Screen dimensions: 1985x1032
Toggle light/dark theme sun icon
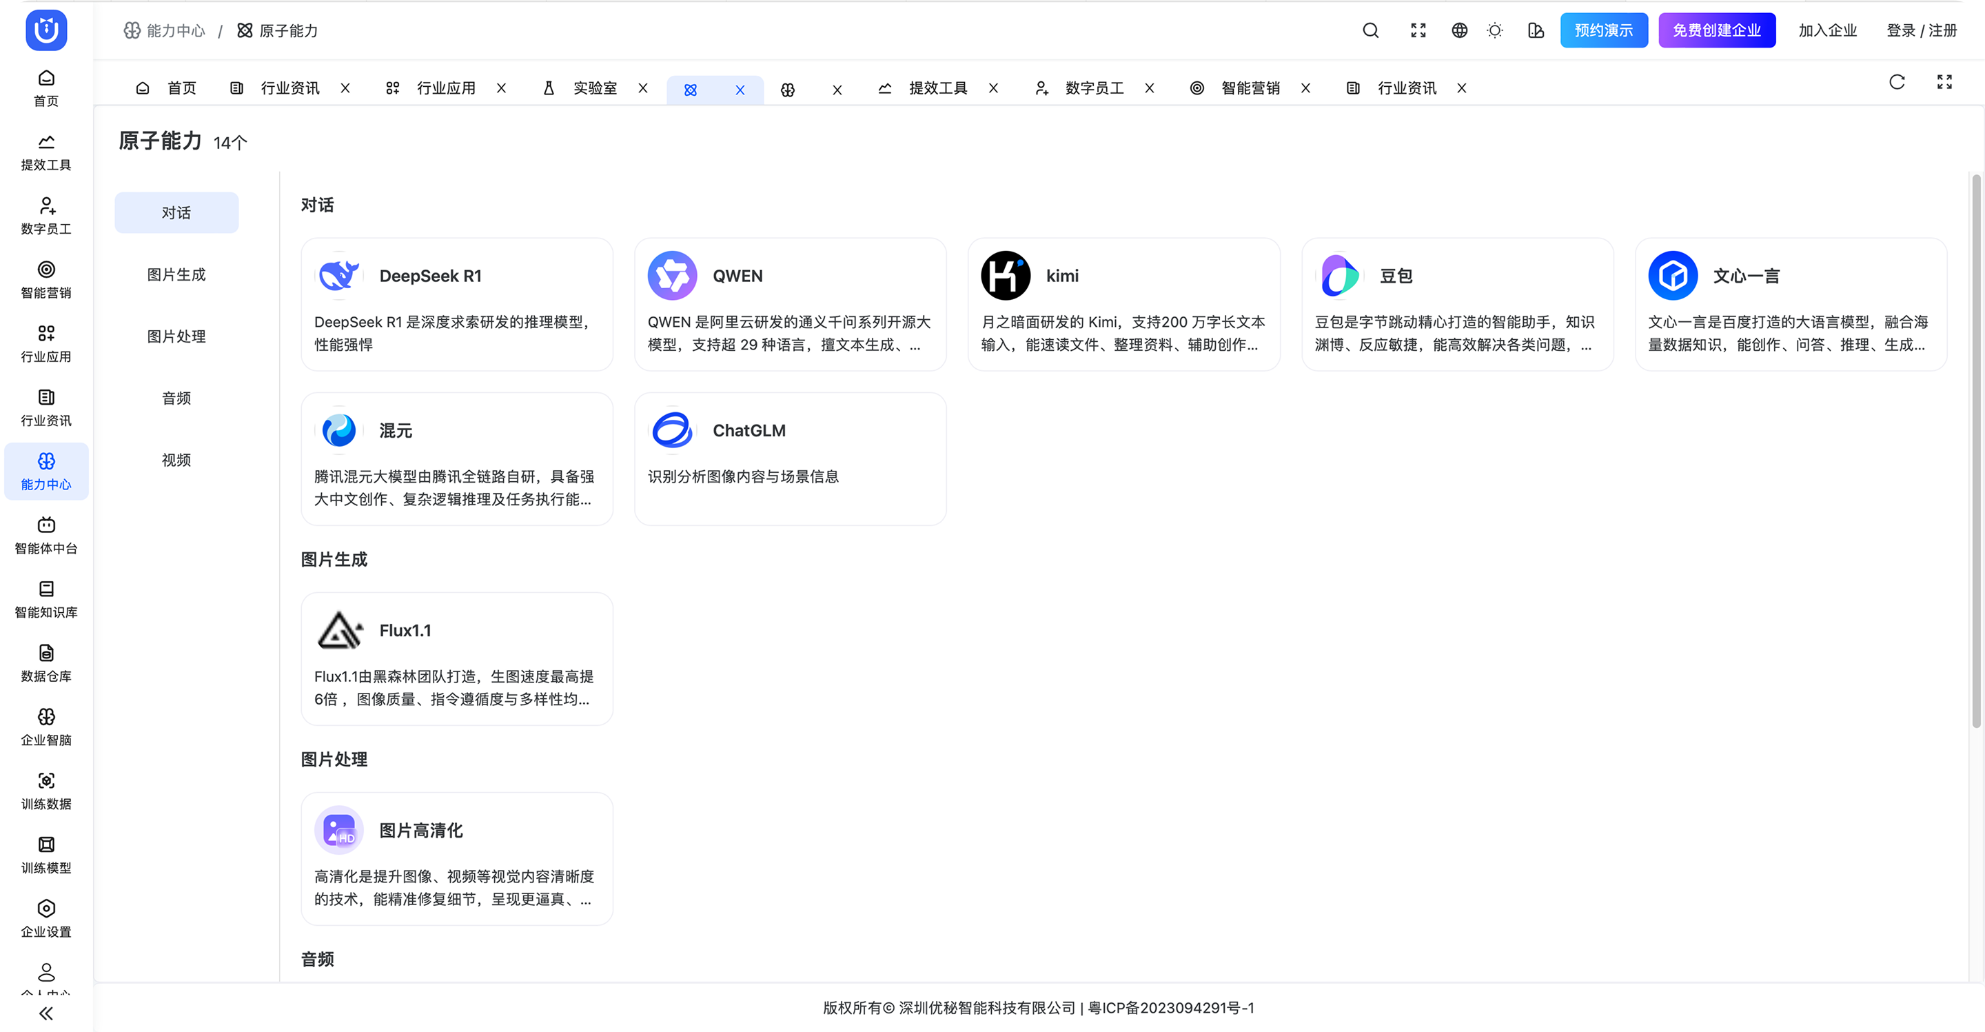[x=1494, y=31]
